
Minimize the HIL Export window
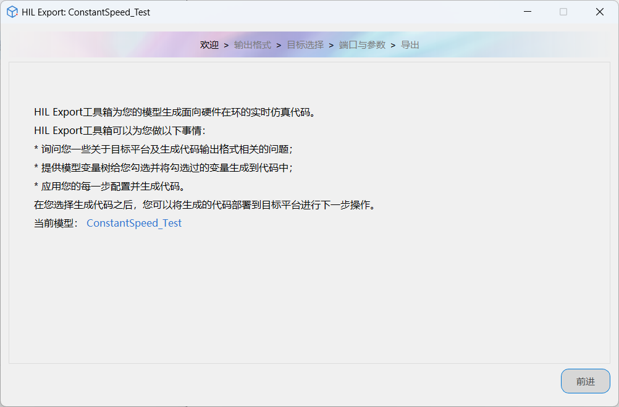[527, 12]
